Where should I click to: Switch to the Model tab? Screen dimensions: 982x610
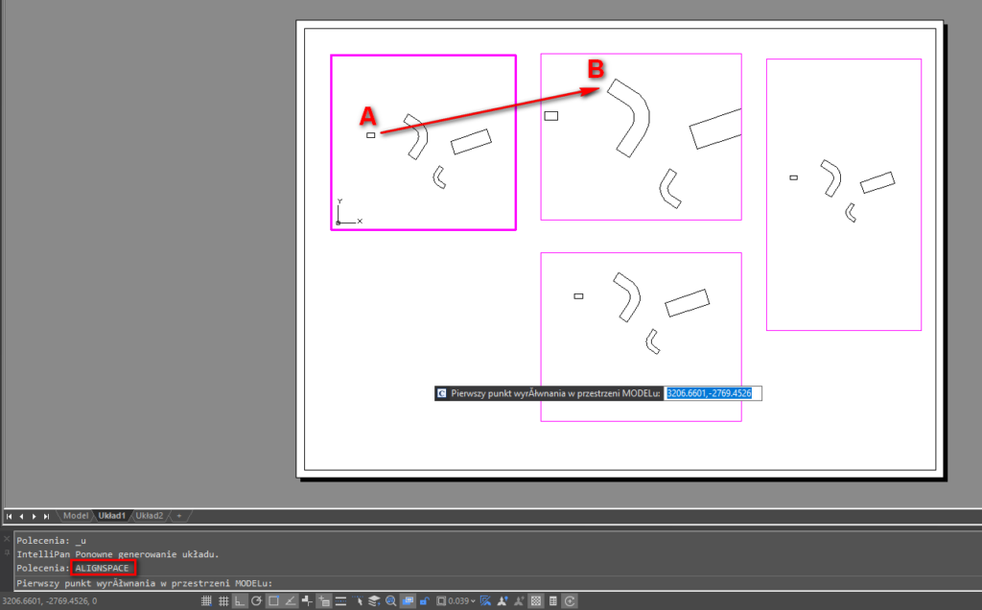coord(76,516)
